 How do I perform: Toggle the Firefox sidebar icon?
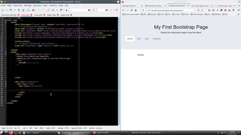coord(214,10)
